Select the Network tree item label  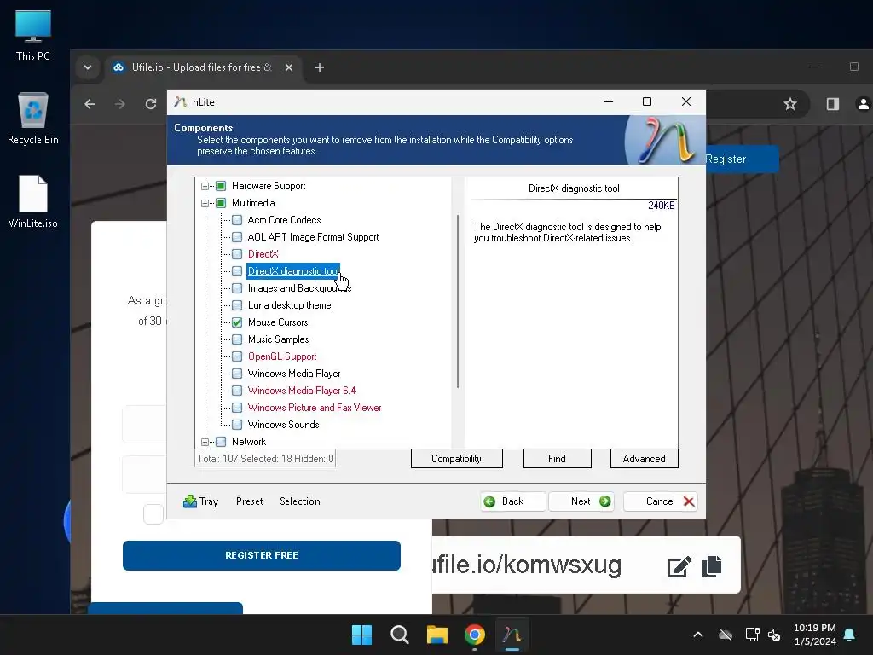pyautogui.click(x=248, y=442)
